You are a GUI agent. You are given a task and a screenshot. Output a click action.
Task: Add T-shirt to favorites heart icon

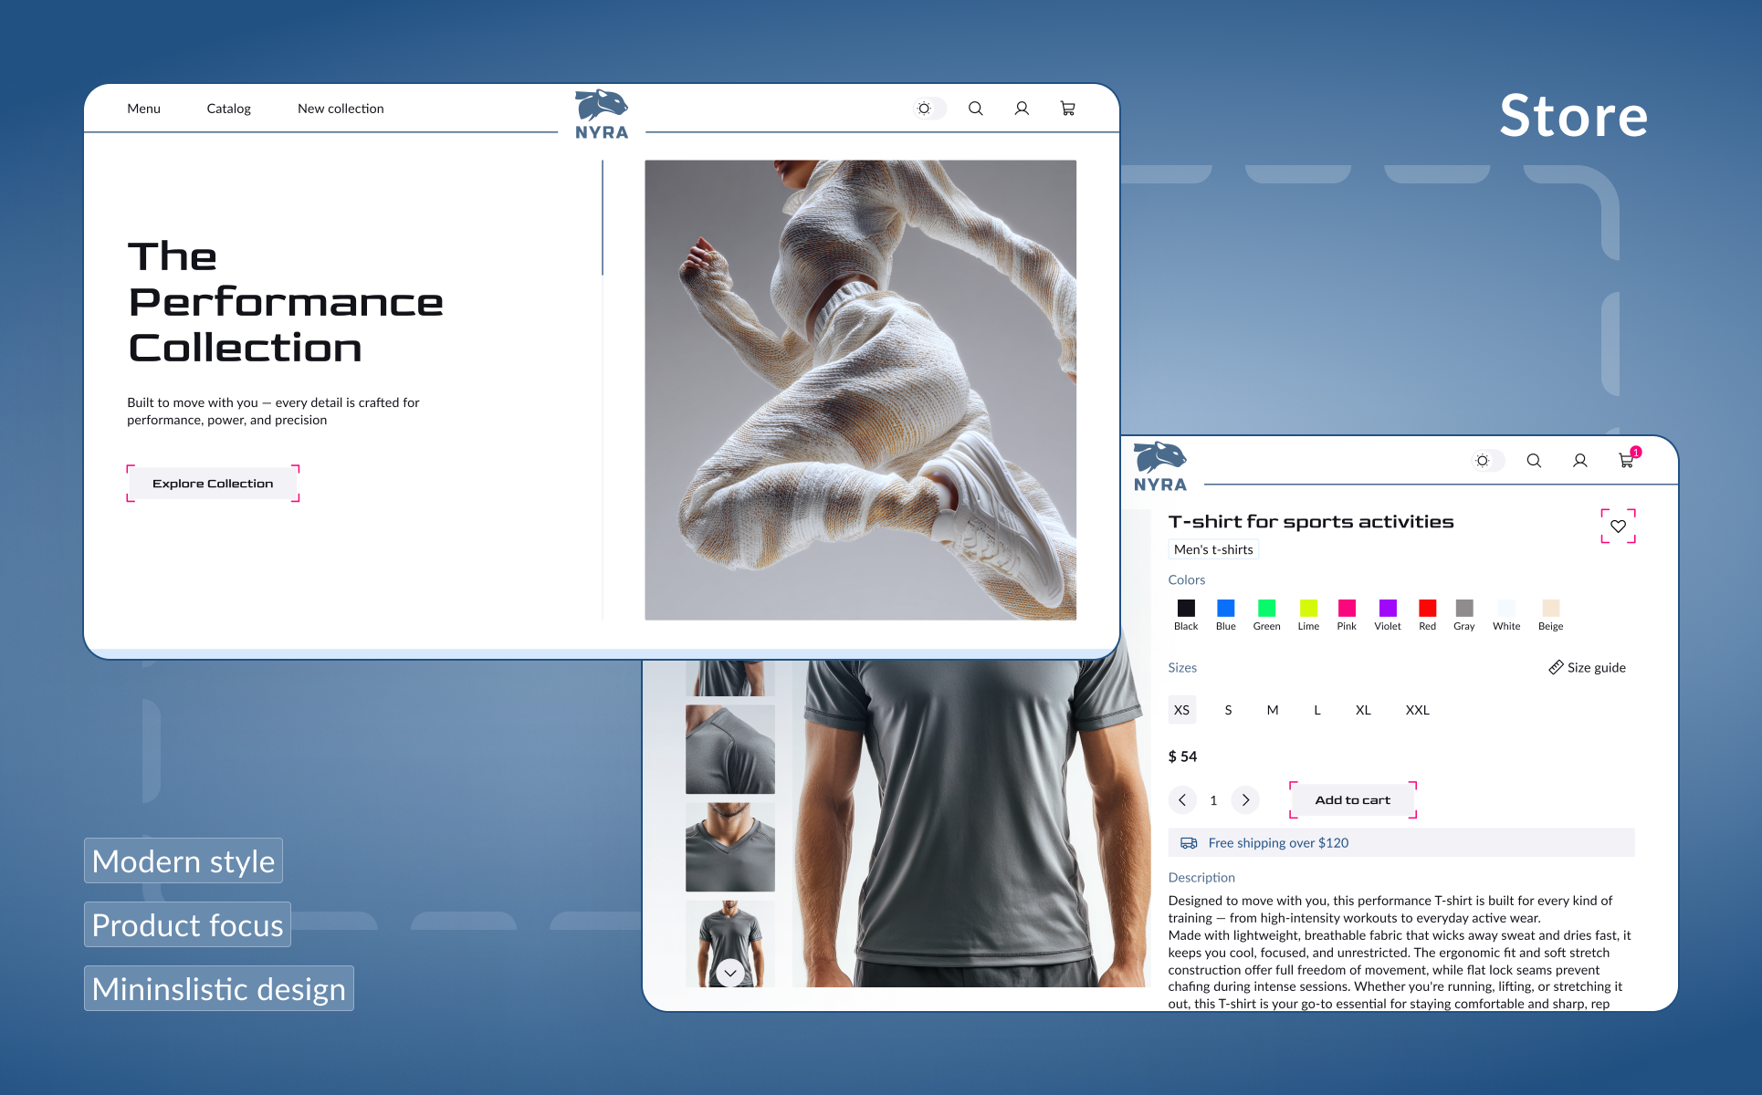coord(1618,527)
